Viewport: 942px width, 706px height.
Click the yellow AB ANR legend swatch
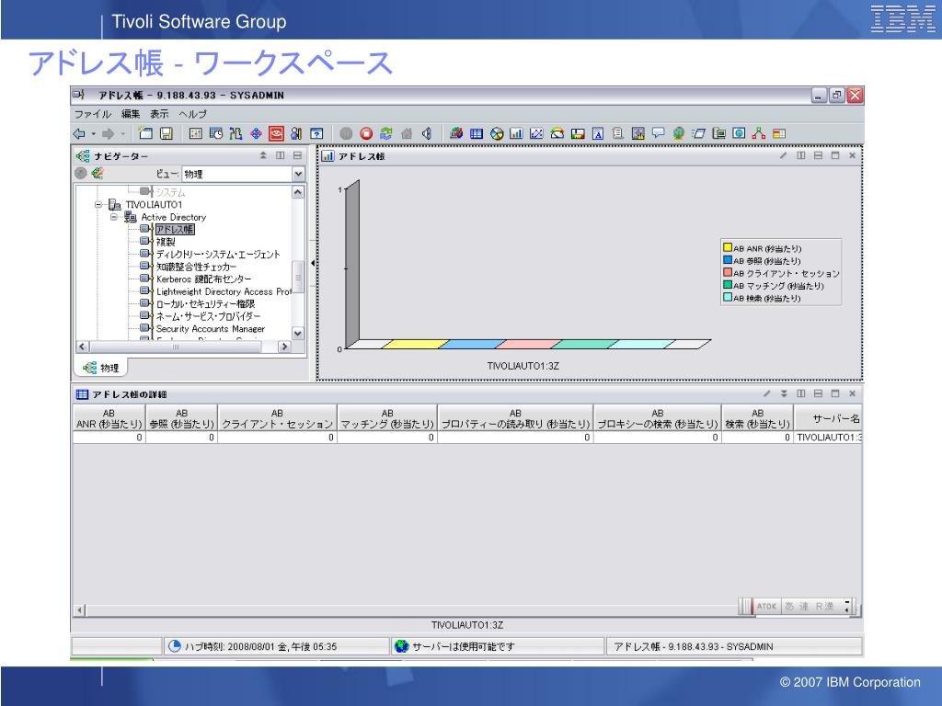pos(728,247)
